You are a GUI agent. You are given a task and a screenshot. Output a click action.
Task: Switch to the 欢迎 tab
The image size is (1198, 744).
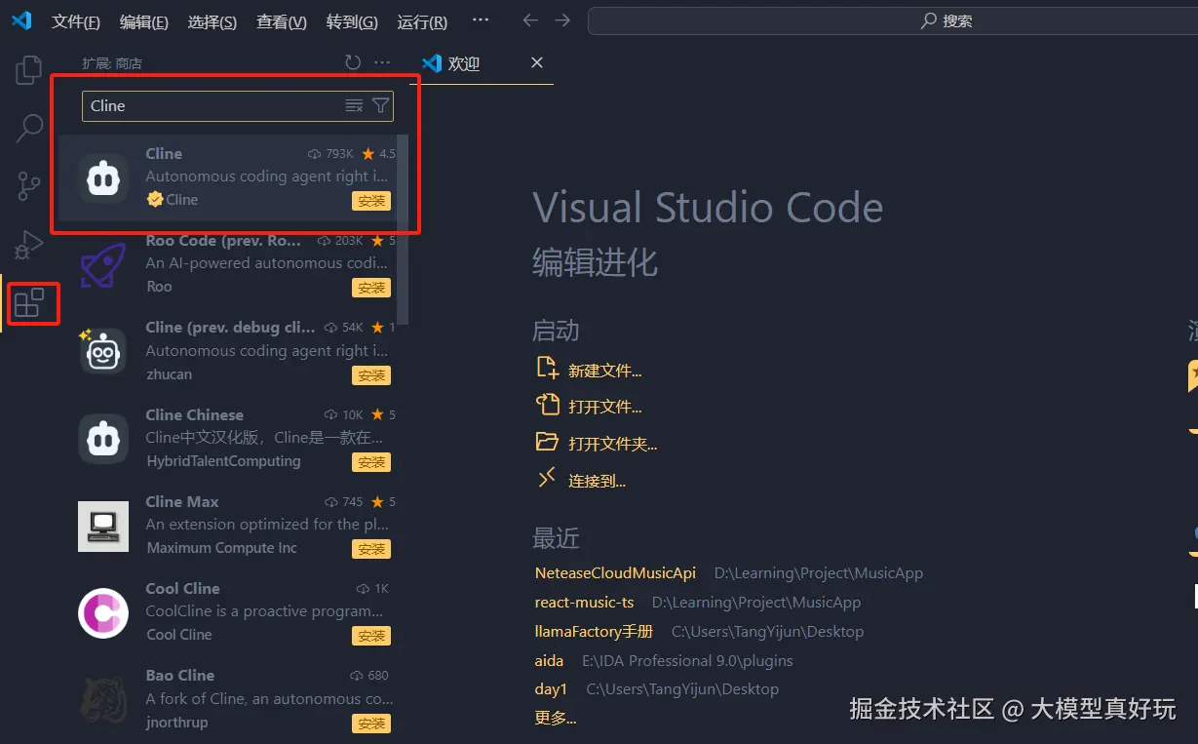[x=463, y=63]
